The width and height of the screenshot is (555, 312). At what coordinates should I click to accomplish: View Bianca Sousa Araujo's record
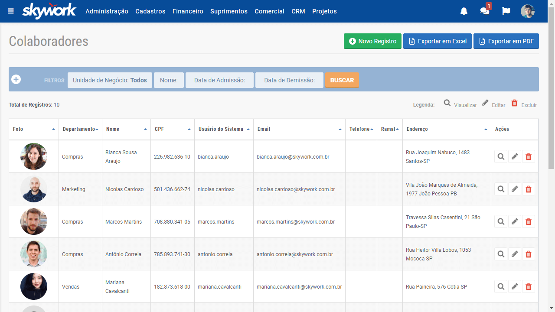[501, 156]
